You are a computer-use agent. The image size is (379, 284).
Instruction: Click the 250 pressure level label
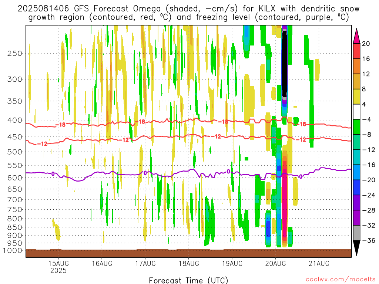[15, 53]
